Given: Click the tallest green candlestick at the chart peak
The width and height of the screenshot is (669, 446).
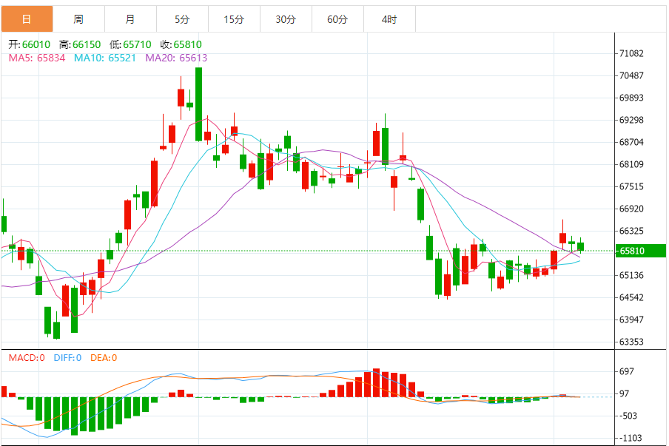Looking at the screenshot, I should tap(198, 104).
